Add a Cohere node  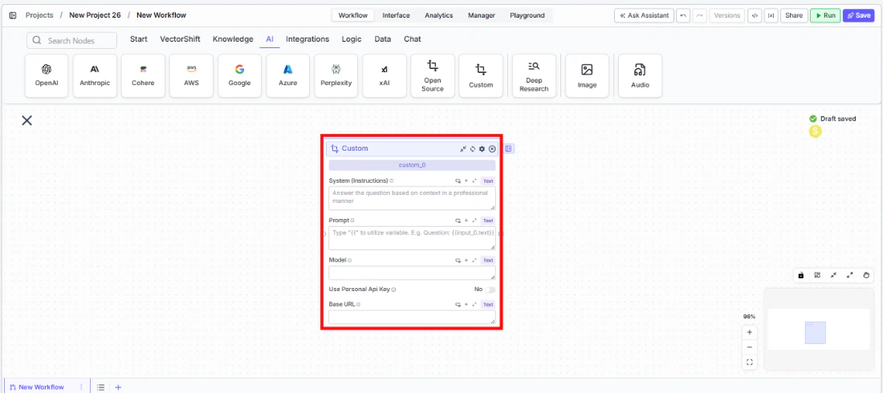coord(143,75)
